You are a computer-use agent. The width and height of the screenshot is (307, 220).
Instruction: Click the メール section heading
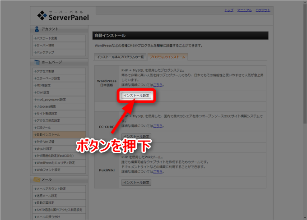[47, 179]
